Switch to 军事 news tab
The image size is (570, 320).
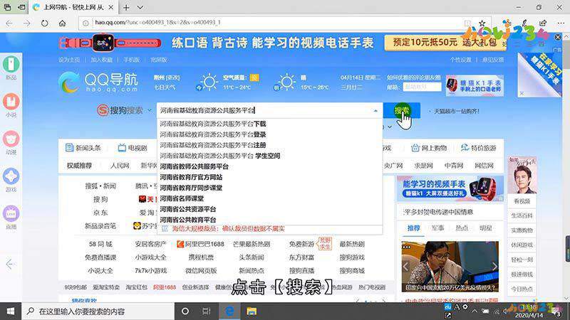point(437,228)
